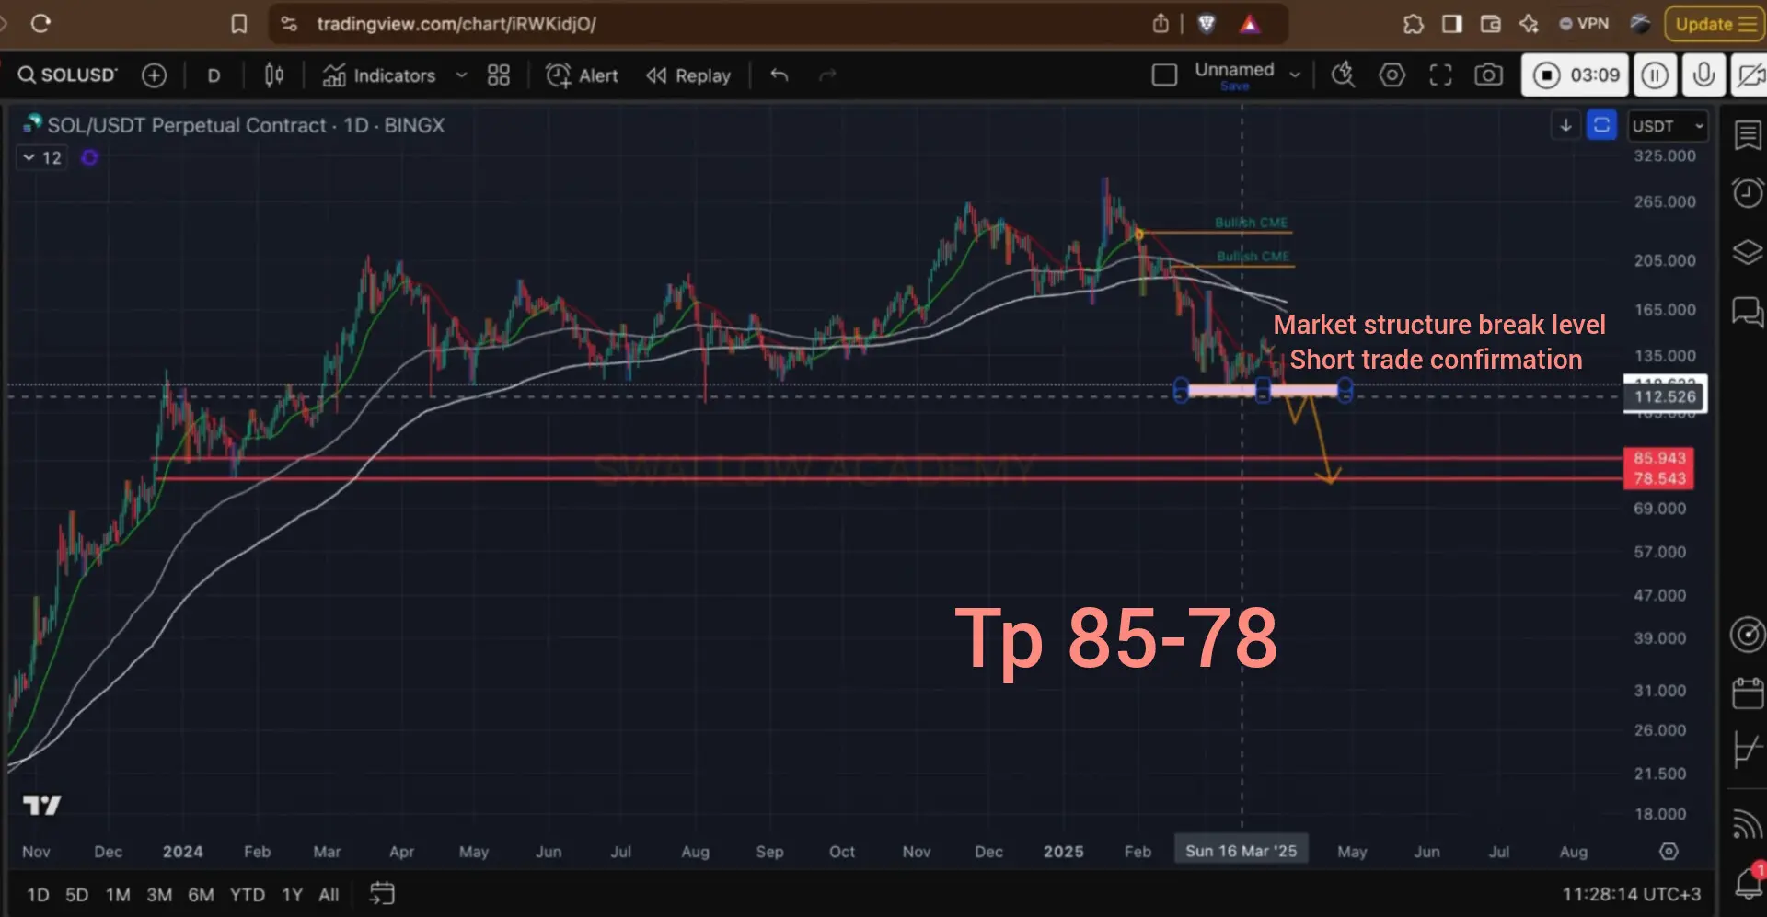Pause the screen recording
The height and width of the screenshot is (917, 1767).
point(1655,75)
